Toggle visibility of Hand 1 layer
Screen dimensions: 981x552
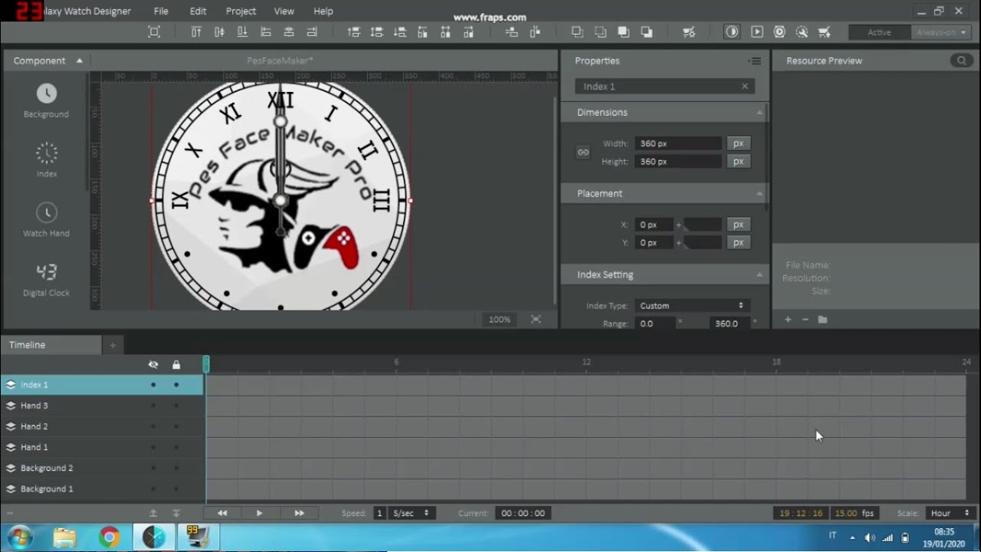(x=153, y=447)
